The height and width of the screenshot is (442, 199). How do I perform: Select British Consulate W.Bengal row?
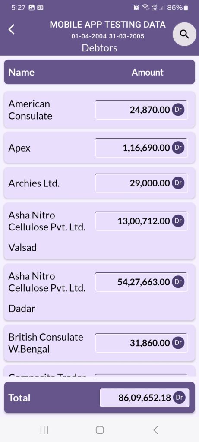click(99, 343)
